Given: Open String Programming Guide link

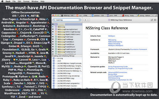Looking at the screenshot, I should pyautogui.click(x=118, y=67).
